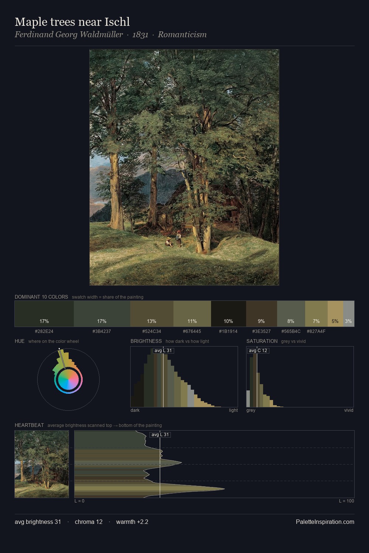Click the avg L 31 label in Heartbeat chart
Viewport: 369px width, 553px height.
(x=160, y=435)
